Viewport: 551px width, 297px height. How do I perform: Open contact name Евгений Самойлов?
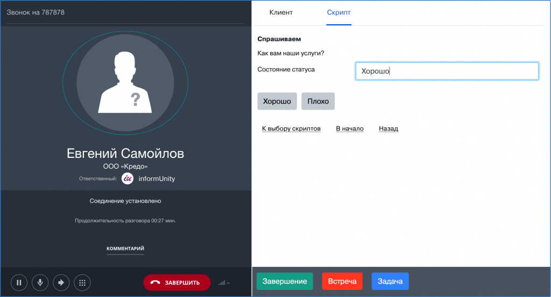click(x=125, y=154)
